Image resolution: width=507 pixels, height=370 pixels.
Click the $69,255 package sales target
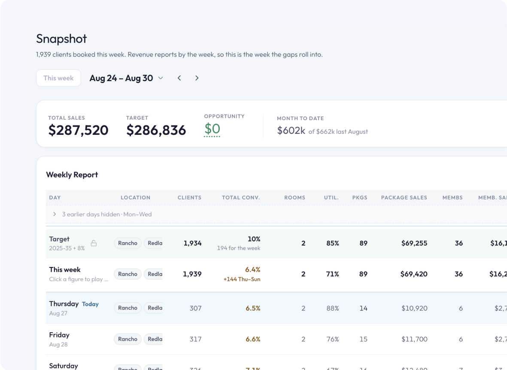pyautogui.click(x=414, y=243)
